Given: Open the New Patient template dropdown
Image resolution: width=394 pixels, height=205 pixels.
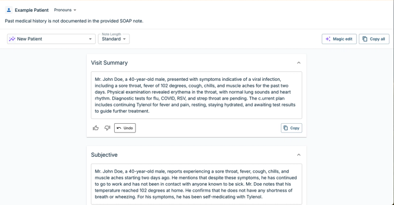Looking at the screenshot, I should pos(51,39).
